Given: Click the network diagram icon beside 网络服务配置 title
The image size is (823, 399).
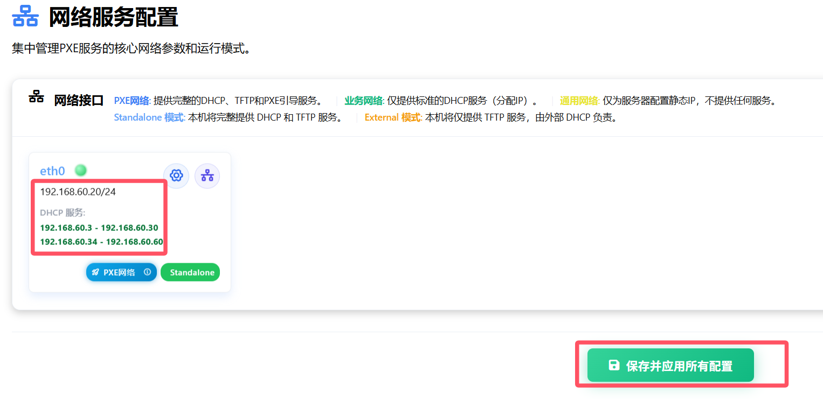Looking at the screenshot, I should point(25,16).
